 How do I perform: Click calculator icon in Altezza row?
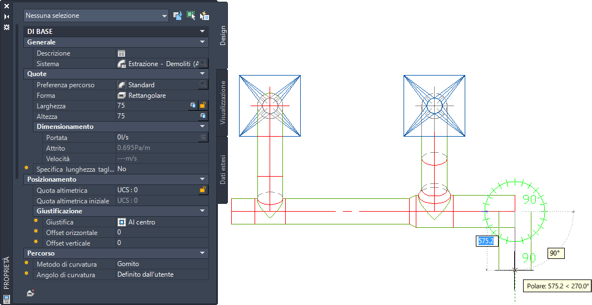click(203, 116)
